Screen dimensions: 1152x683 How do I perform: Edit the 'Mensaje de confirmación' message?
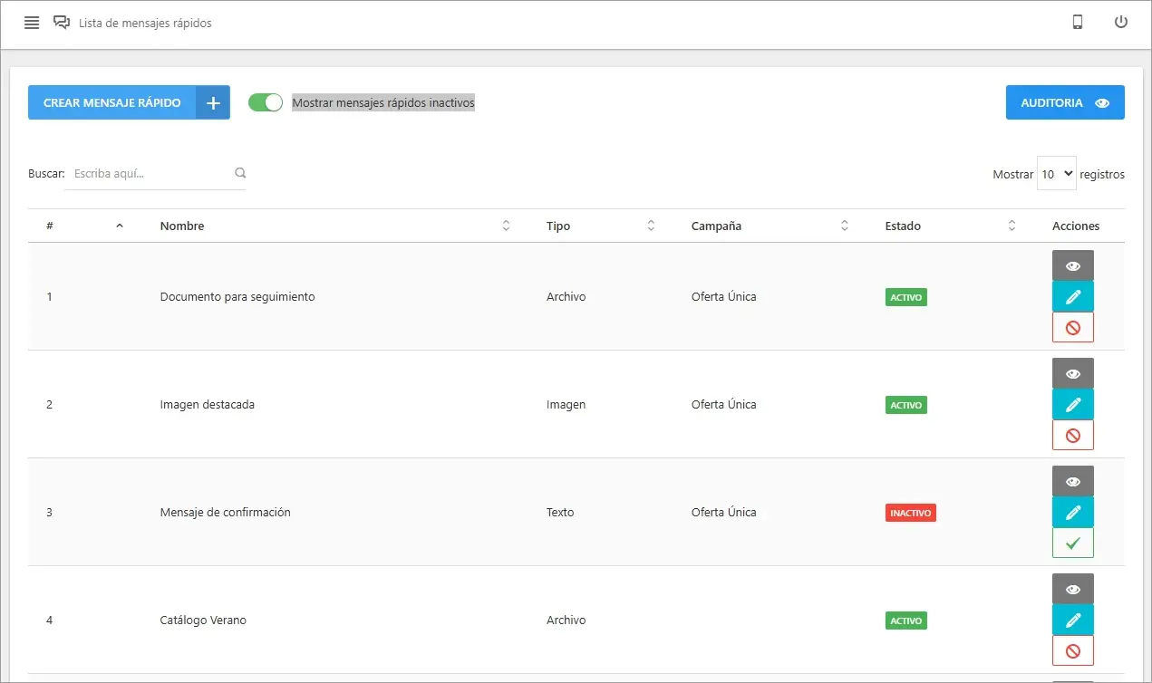[x=1072, y=512]
